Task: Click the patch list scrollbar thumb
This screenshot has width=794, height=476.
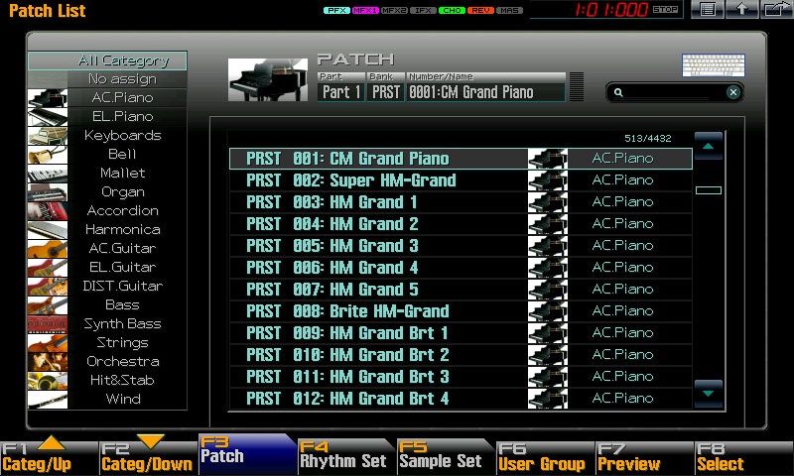Action: coord(709,190)
